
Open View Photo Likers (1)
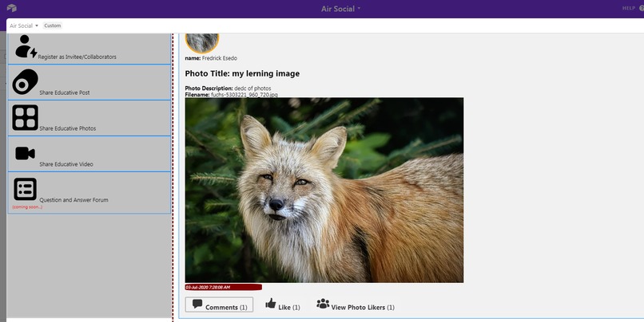(x=356, y=304)
